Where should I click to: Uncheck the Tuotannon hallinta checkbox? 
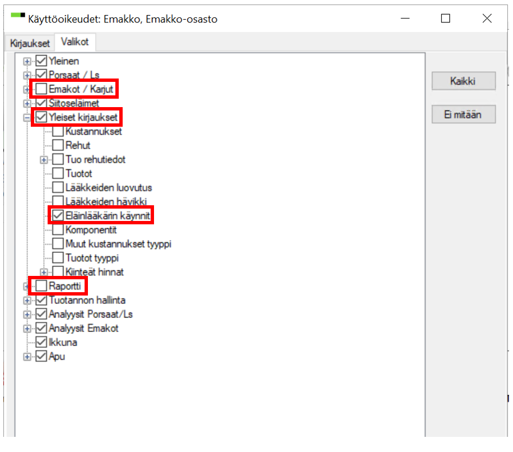[x=41, y=300]
